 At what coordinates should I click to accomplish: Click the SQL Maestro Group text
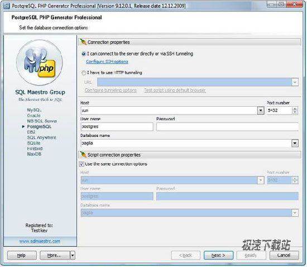tap(40, 92)
